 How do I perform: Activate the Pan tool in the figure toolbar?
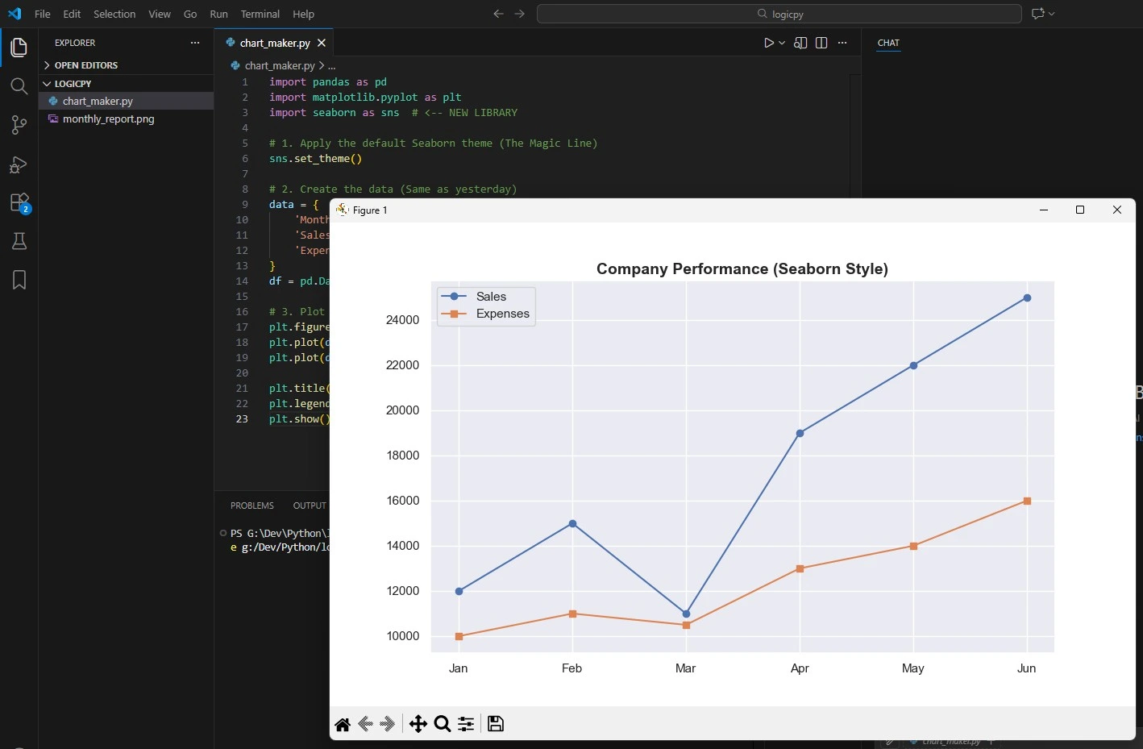tap(418, 724)
